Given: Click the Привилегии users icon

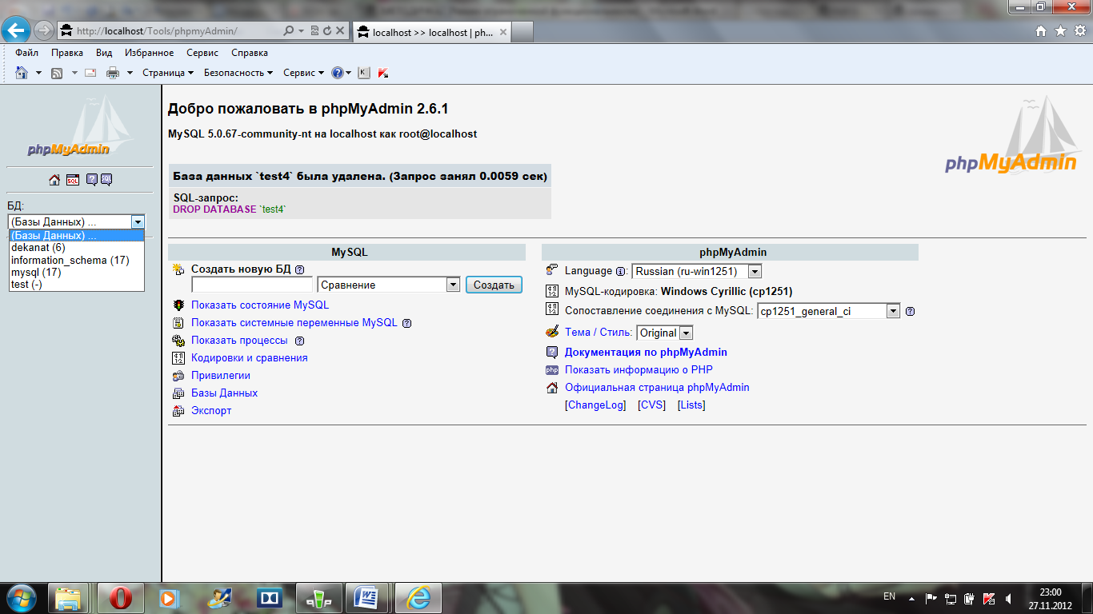Looking at the screenshot, I should coord(178,376).
